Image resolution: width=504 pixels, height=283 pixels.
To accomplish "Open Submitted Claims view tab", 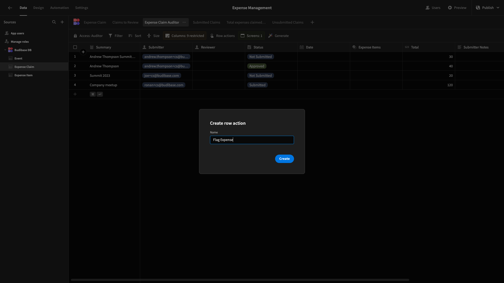I will pyautogui.click(x=207, y=23).
